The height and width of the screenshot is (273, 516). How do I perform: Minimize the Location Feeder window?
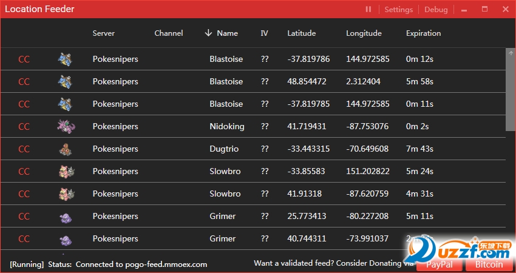pyautogui.click(x=464, y=10)
